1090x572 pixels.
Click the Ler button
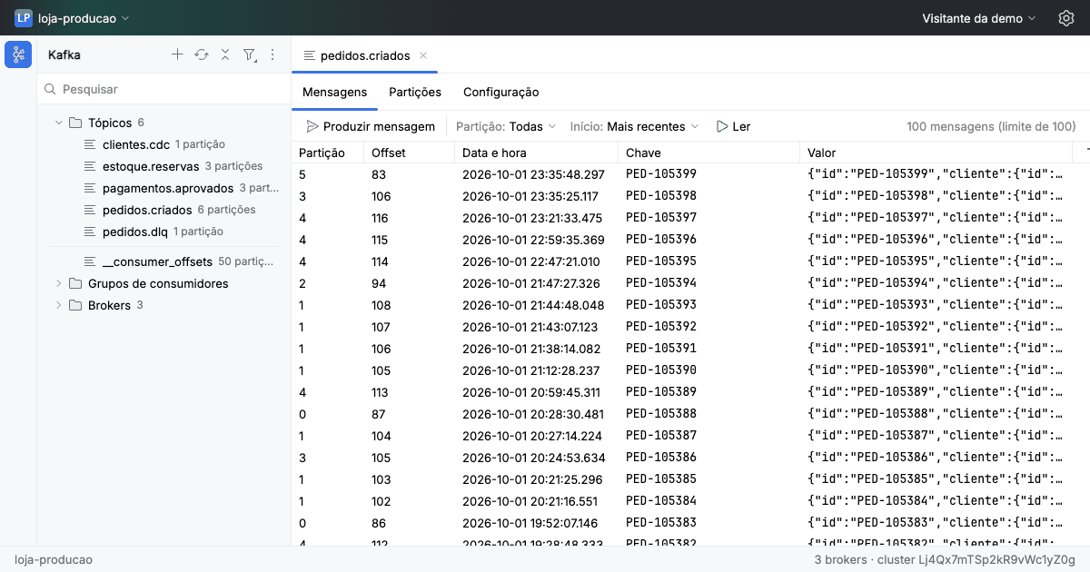click(x=734, y=126)
